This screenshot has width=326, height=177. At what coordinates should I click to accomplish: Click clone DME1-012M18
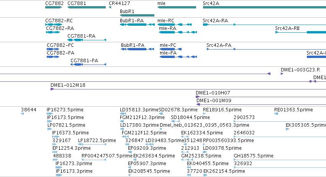[x=68, y=85]
